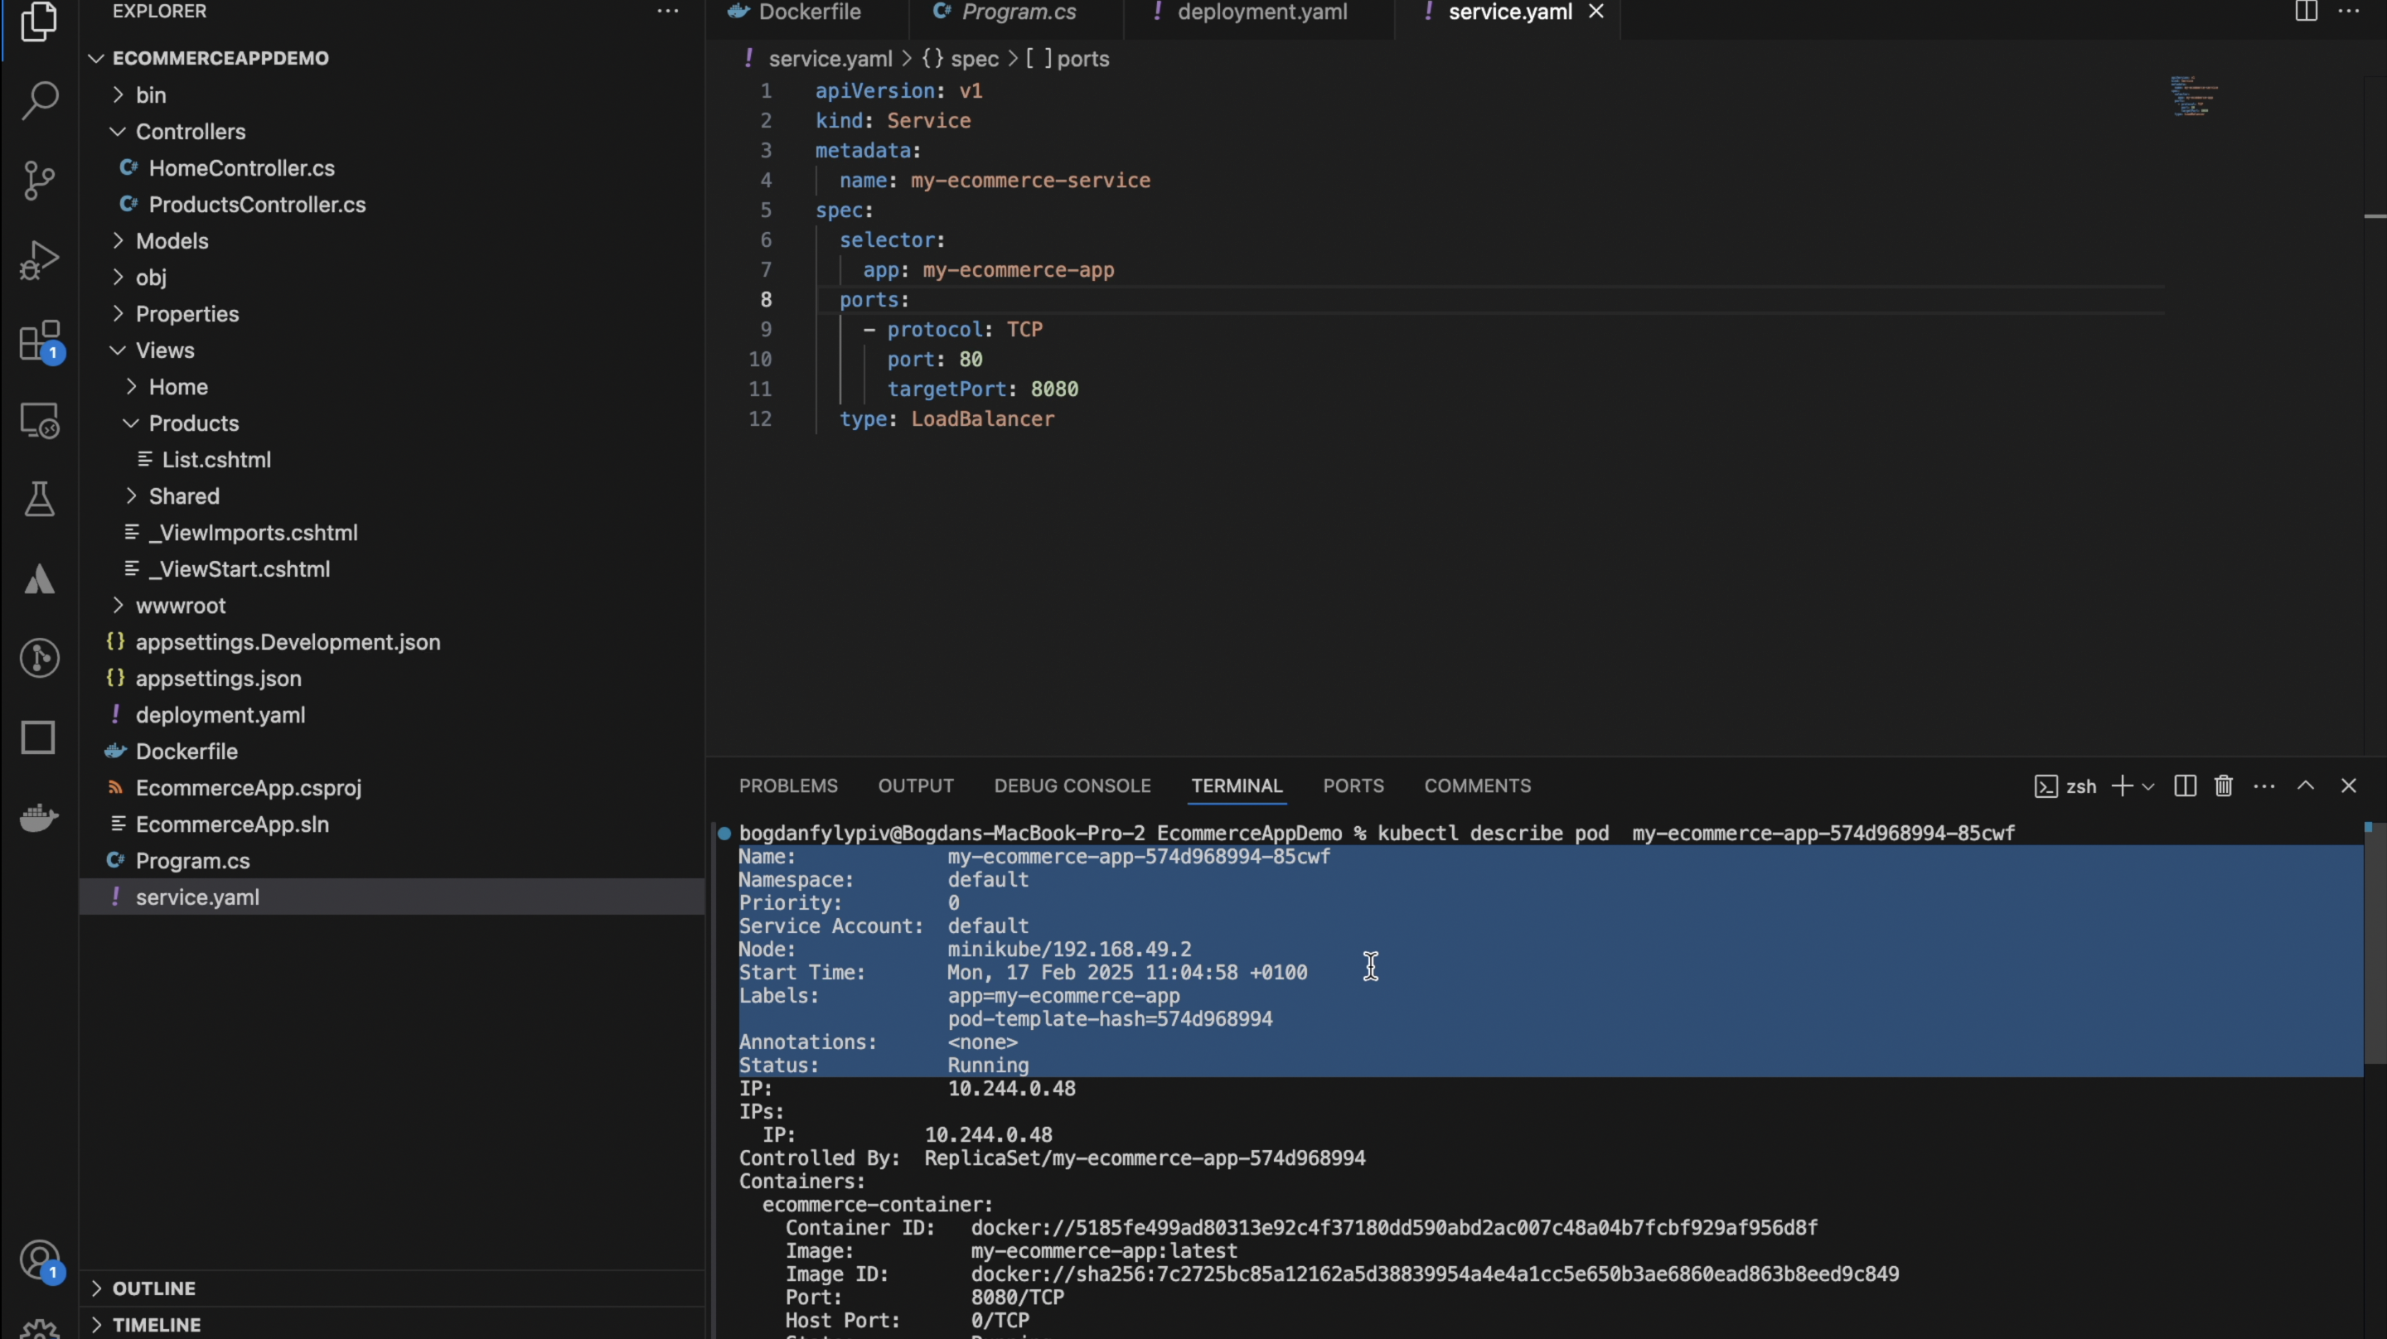This screenshot has height=1339, width=2387.
Task: Maximize the terminal panel with caret
Action: coord(2306,786)
